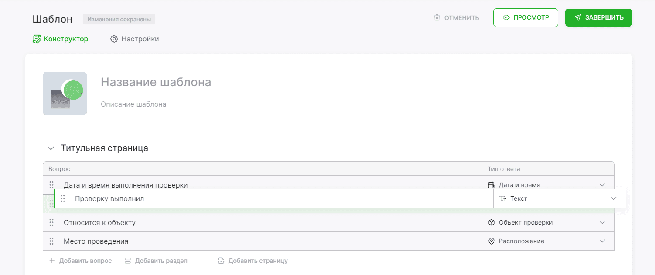This screenshot has height=275, width=655.
Task: Click drag handle of 'Дата и время выполнения проверки' row
Action: coord(51,185)
